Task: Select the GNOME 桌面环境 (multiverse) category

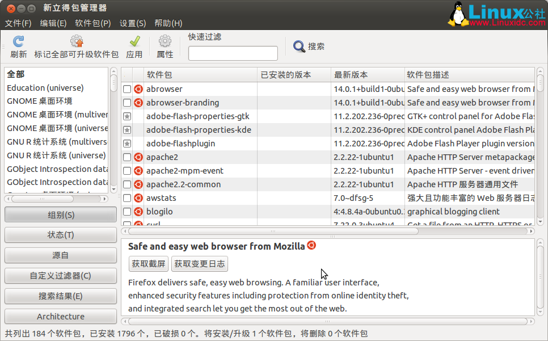Action: [x=57, y=115]
